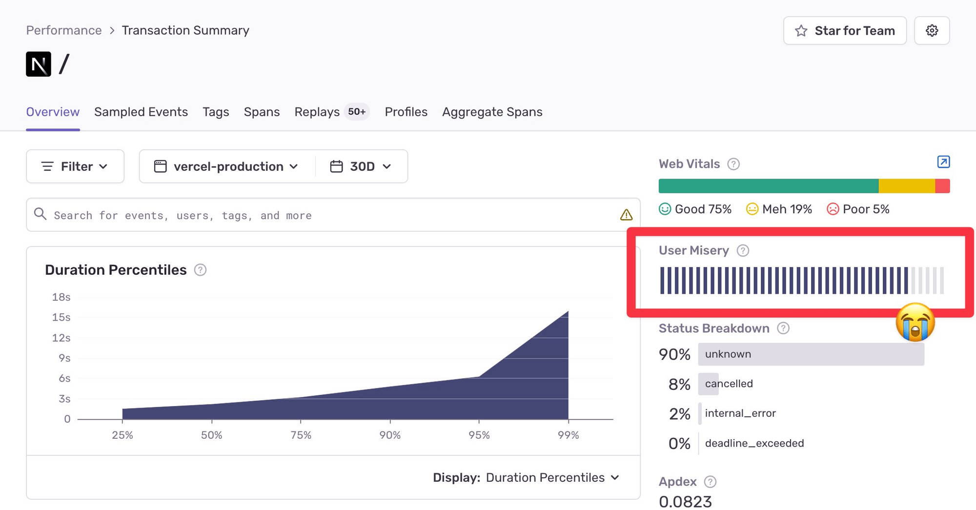
Task: Click the Web Vitals help question icon
Action: click(x=733, y=164)
